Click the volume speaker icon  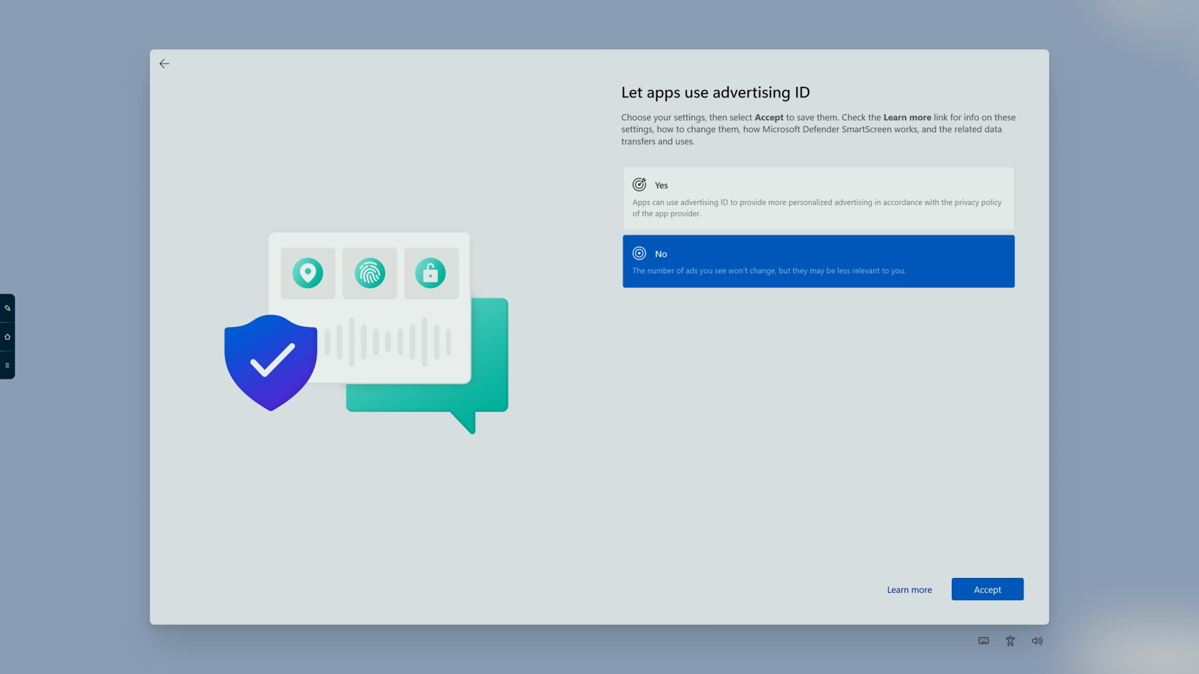pyautogui.click(x=1037, y=641)
